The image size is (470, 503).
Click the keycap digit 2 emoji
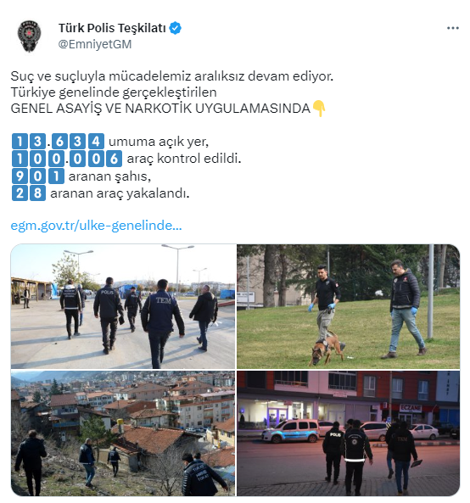[20, 193]
